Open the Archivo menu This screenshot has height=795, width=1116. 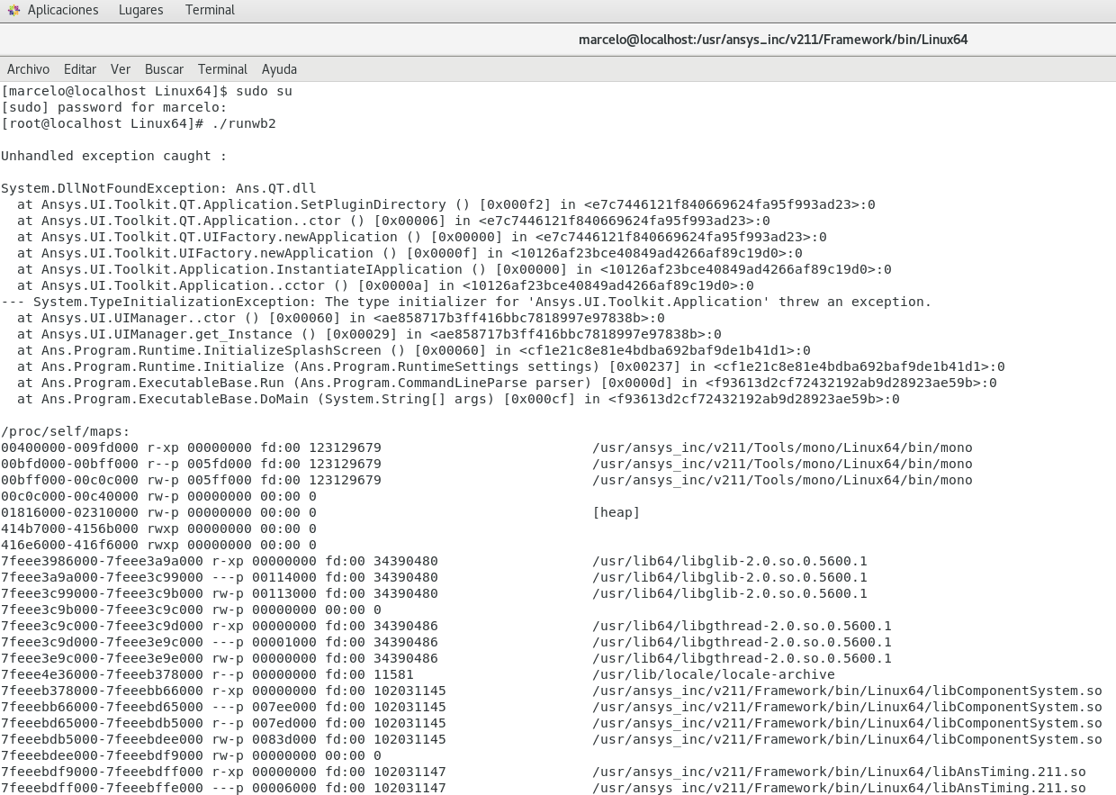point(29,69)
